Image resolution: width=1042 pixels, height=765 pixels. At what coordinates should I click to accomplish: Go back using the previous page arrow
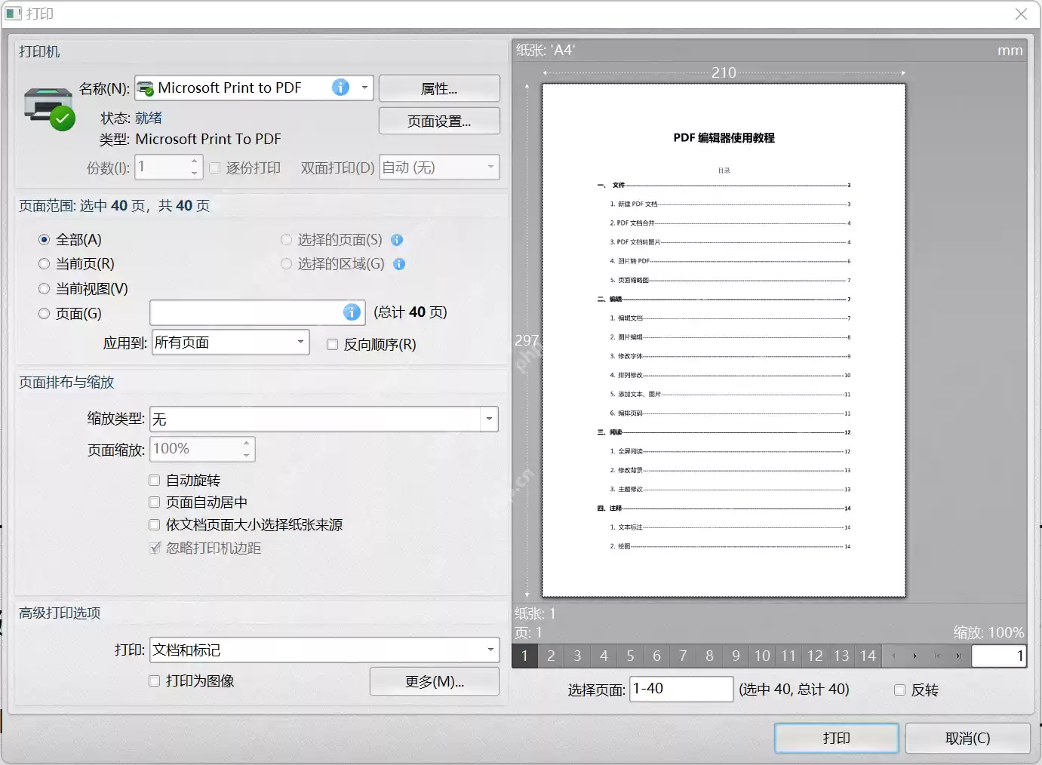click(x=893, y=656)
